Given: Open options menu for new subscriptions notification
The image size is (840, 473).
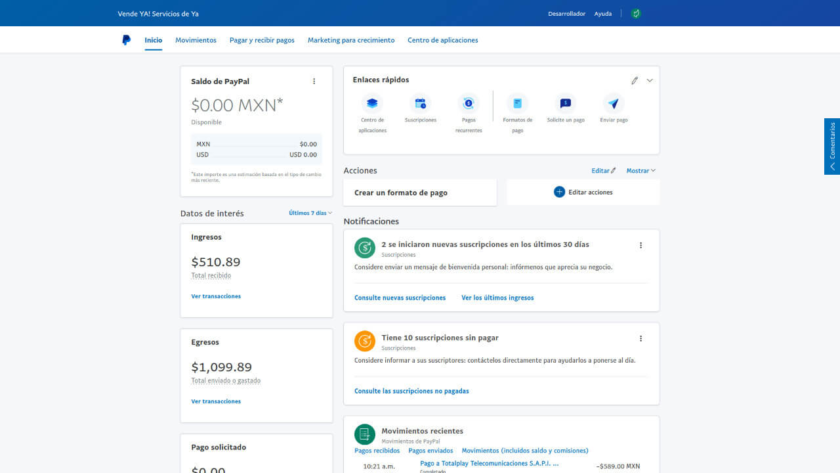Looking at the screenshot, I should [640, 245].
